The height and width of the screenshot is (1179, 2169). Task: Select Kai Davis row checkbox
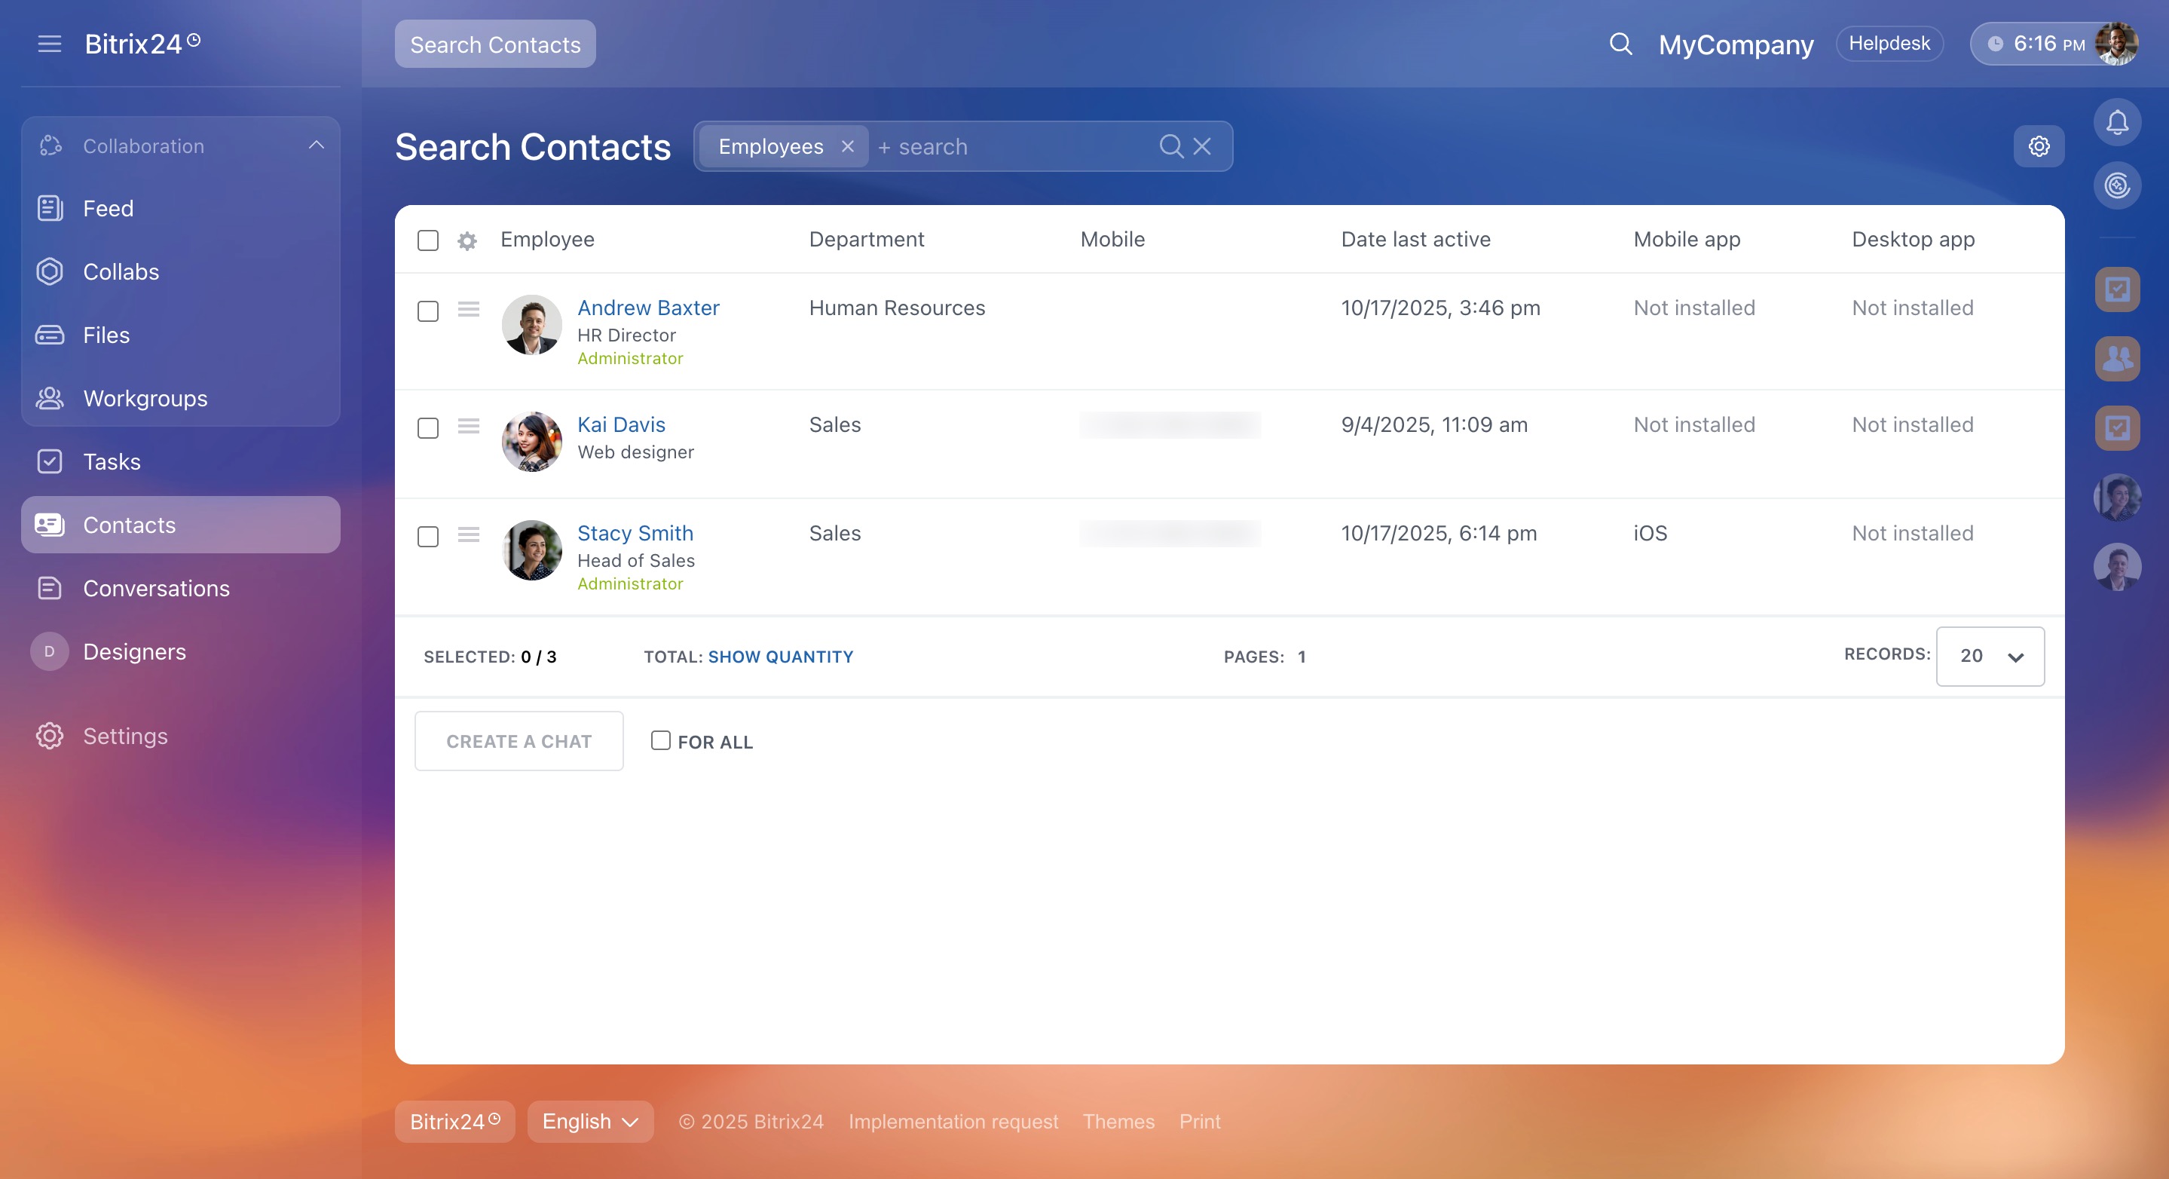click(428, 428)
